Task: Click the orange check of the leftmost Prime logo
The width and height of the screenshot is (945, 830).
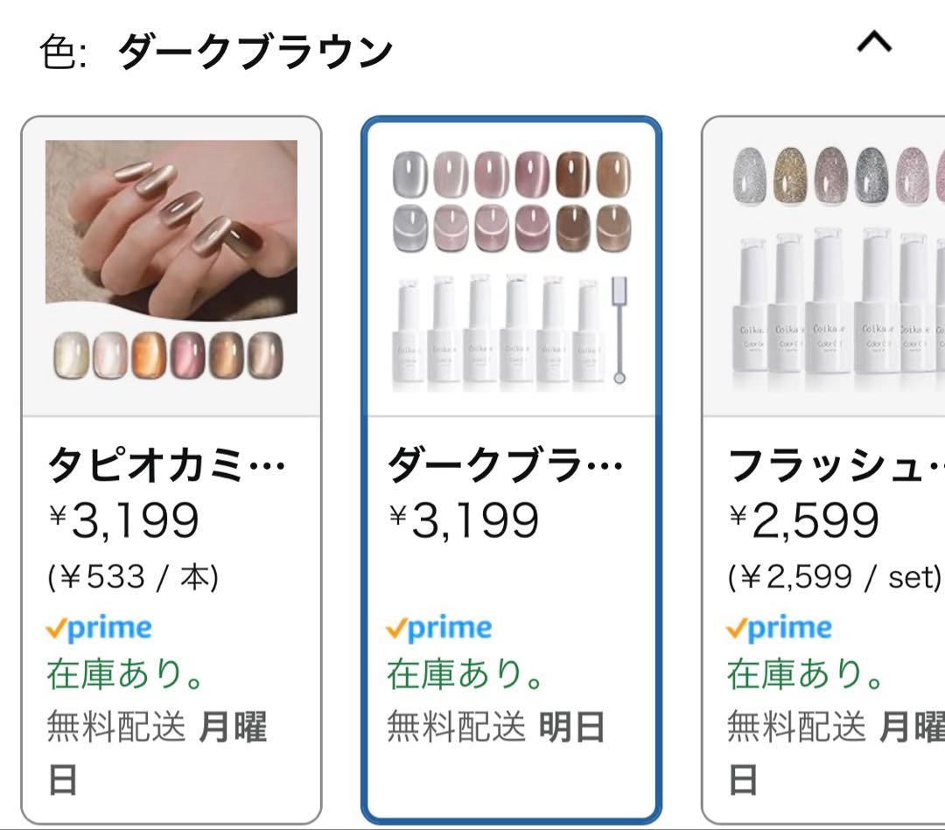Action: click(57, 626)
